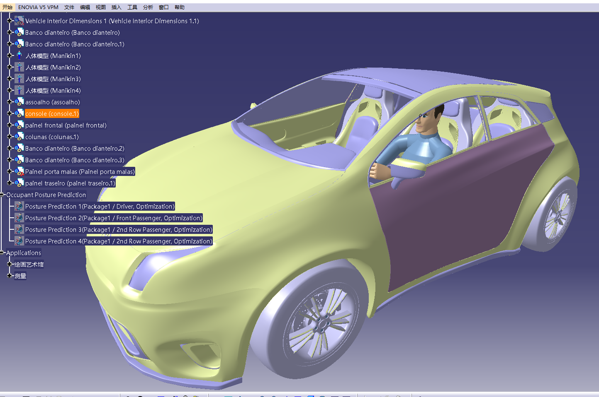The width and height of the screenshot is (599, 397).
Task: Expand the console.1 tree node
Action: [10, 113]
